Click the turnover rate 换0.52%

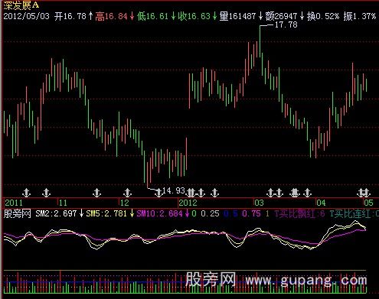323,16
